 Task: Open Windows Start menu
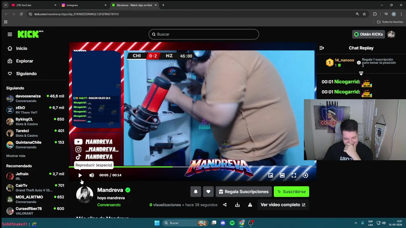click(x=157, y=223)
